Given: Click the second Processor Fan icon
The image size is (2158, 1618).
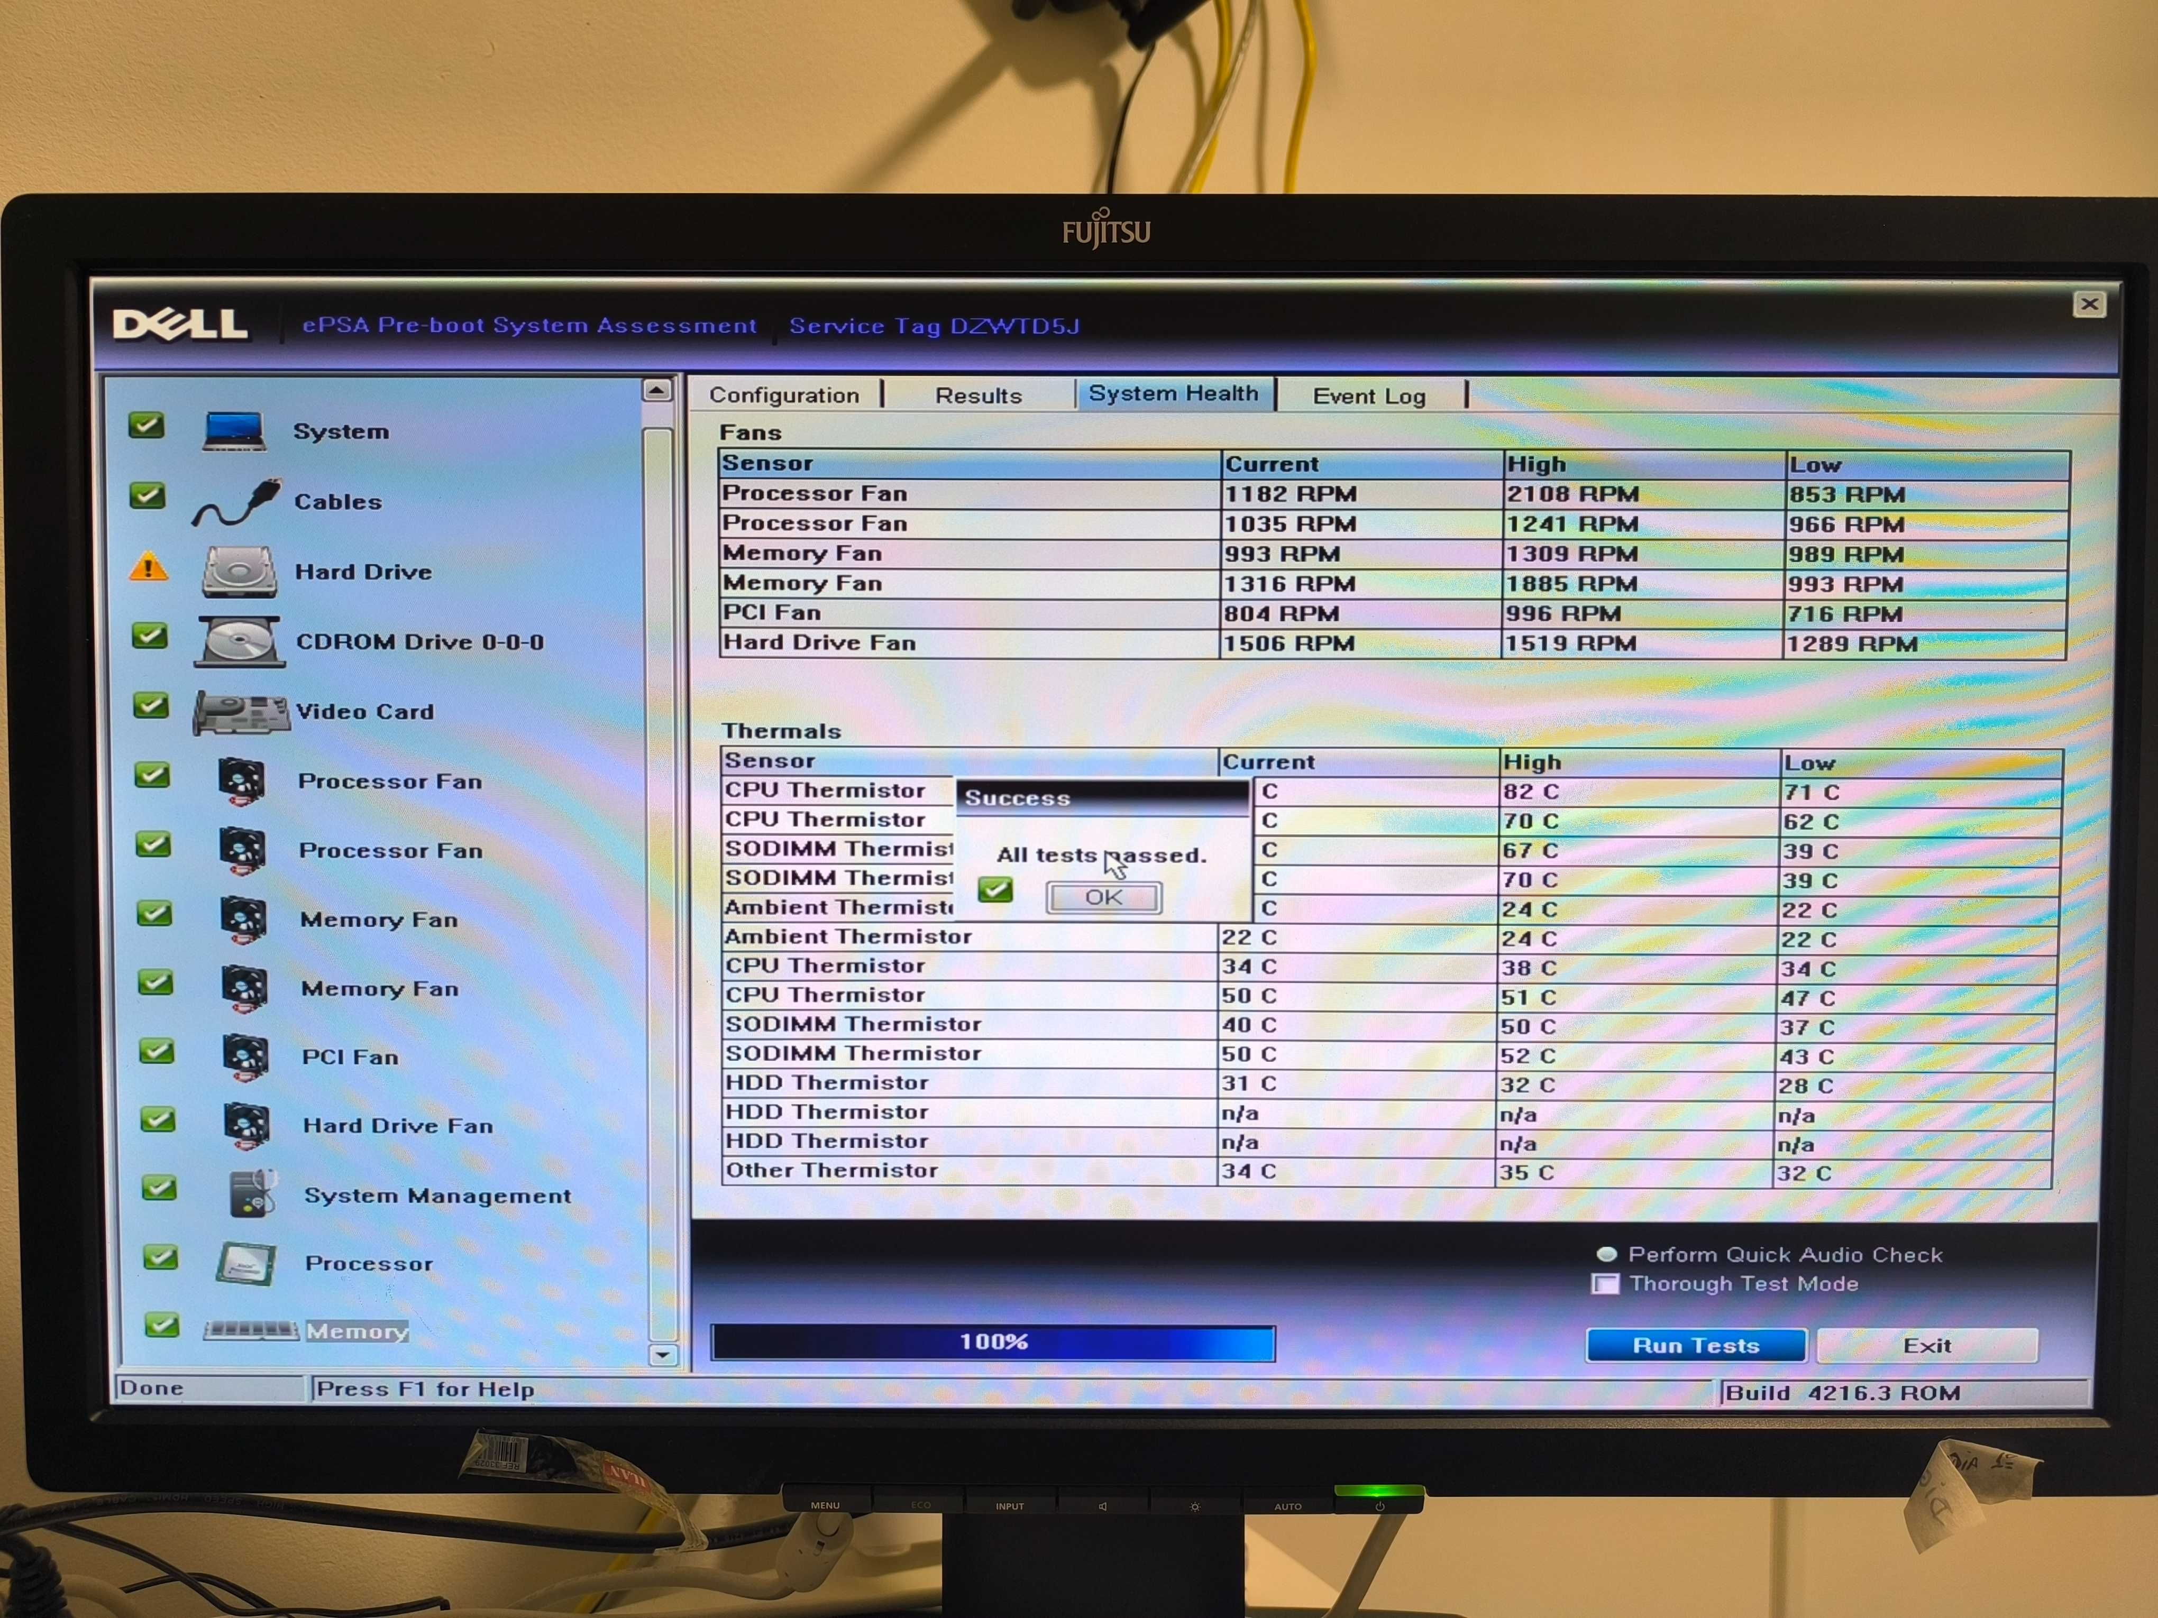Looking at the screenshot, I should (x=243, y=850).
